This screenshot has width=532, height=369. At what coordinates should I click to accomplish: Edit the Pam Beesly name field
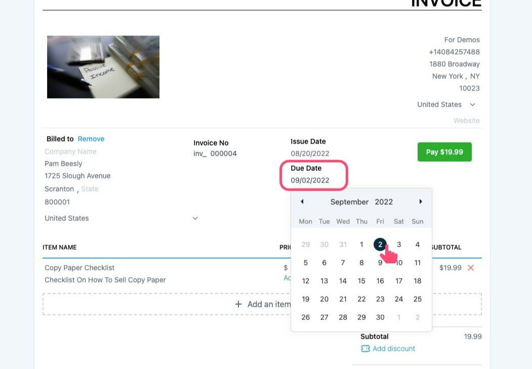pyautogui.click(x=63, y=164)
